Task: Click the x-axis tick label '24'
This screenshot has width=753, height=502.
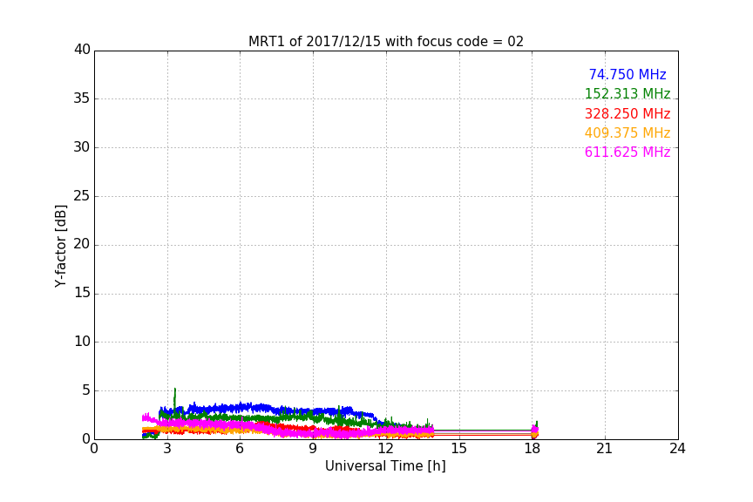Action: (x=677, y=449)
